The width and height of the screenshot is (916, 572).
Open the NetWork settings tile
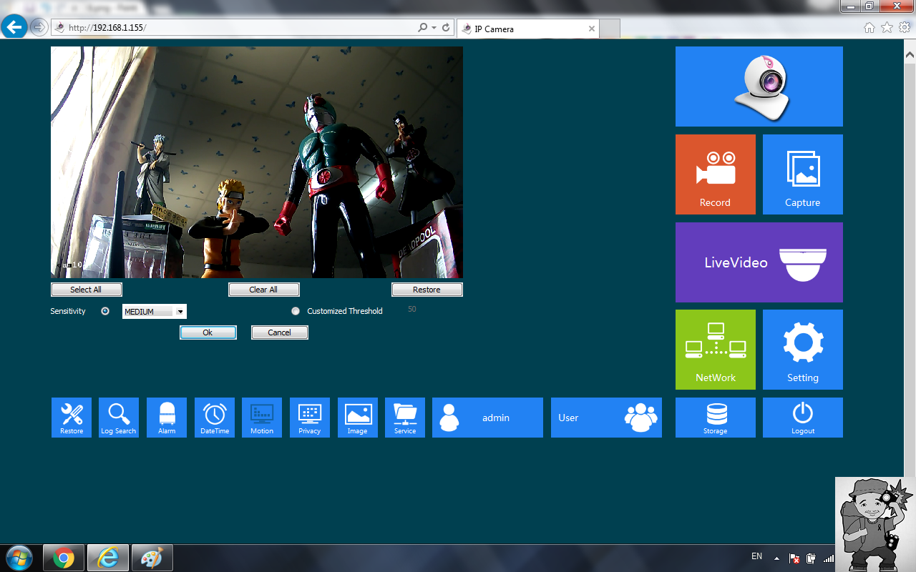716,350
